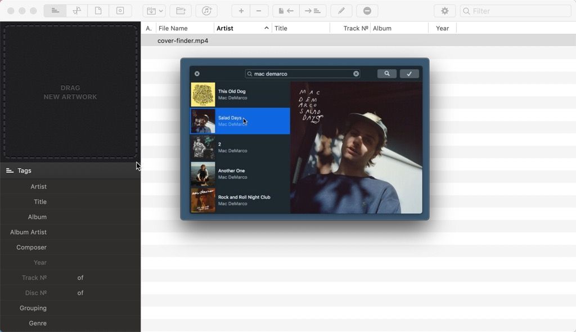Click the Album Artist tag field
Viewport: 576px width, 332px height.
pyautogui.click(x=94, y=232)
